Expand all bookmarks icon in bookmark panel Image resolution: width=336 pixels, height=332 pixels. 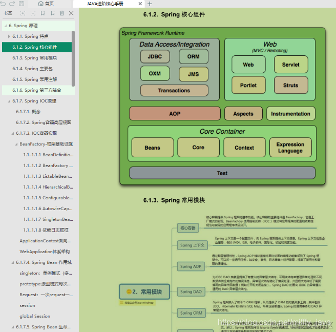(x=23, y=13)
